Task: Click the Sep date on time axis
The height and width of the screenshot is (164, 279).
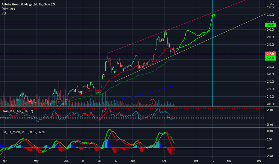Action: [x=164, y=161]
